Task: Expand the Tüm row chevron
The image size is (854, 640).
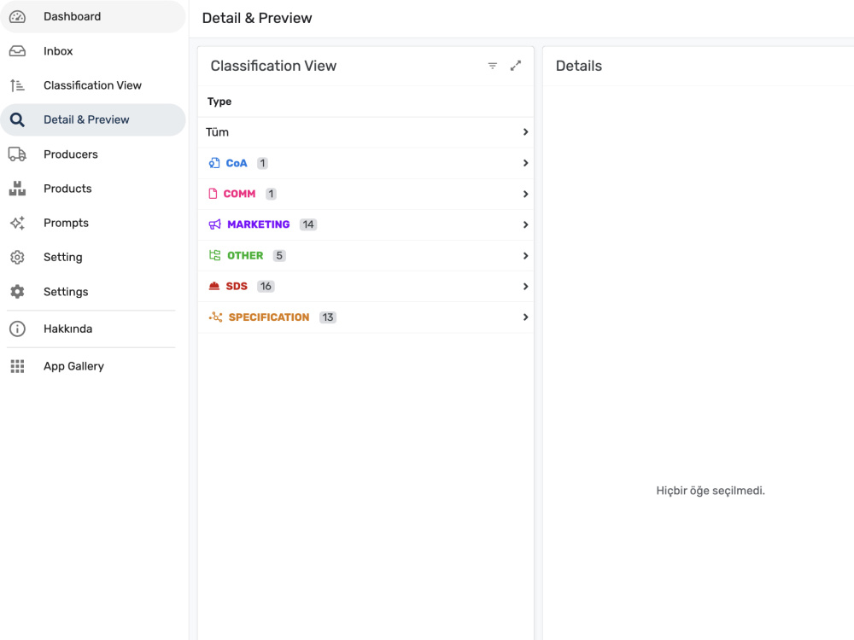Action: click(525, 132)
